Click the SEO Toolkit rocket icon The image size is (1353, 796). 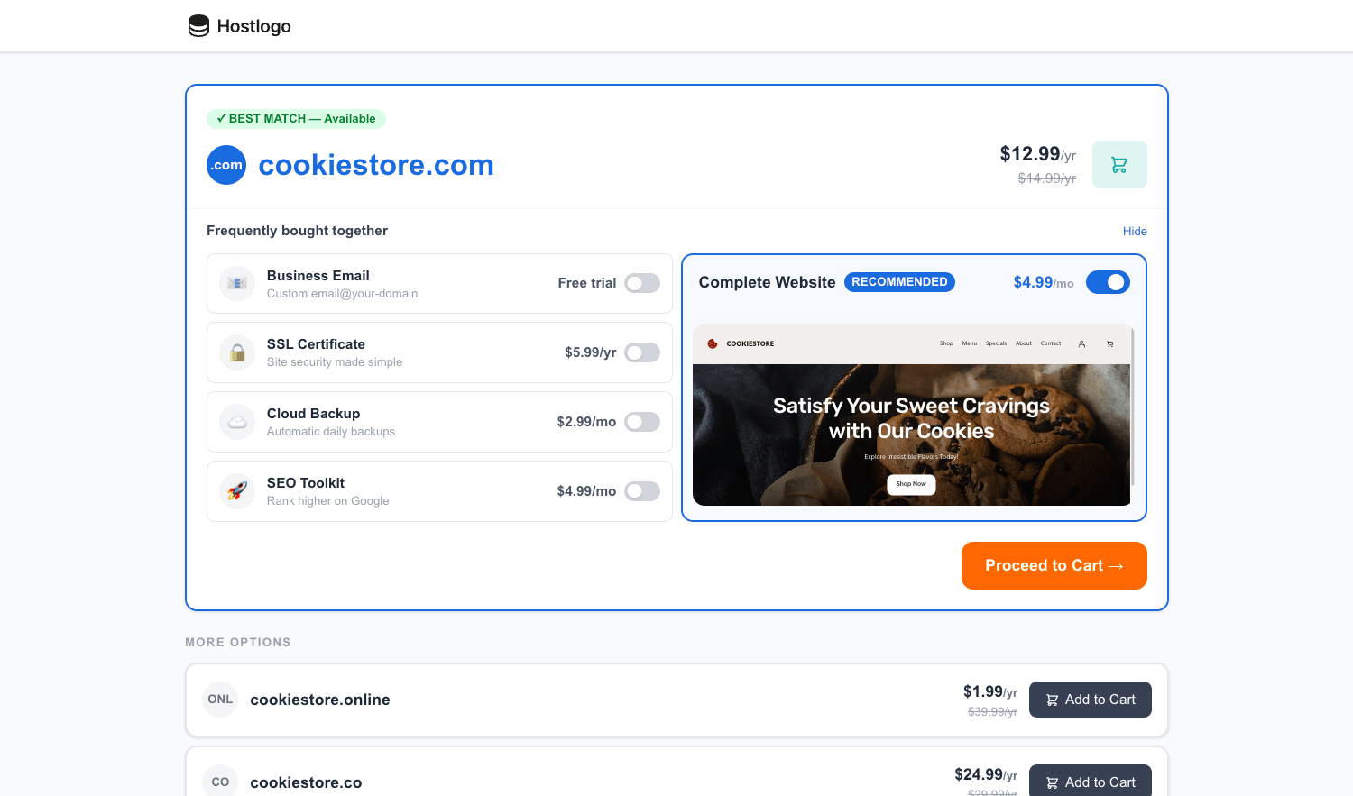(x=237, y=491)
